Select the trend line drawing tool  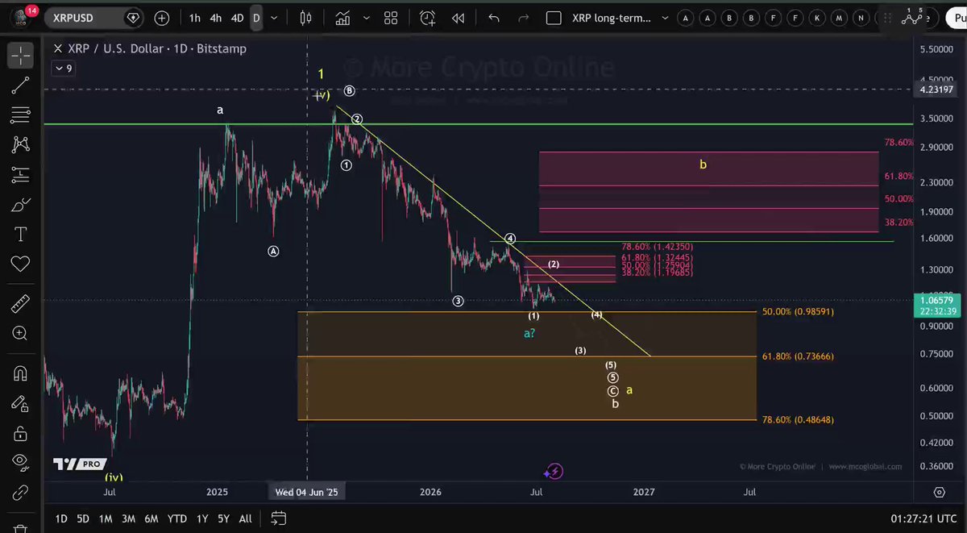[x=20, y=85]
